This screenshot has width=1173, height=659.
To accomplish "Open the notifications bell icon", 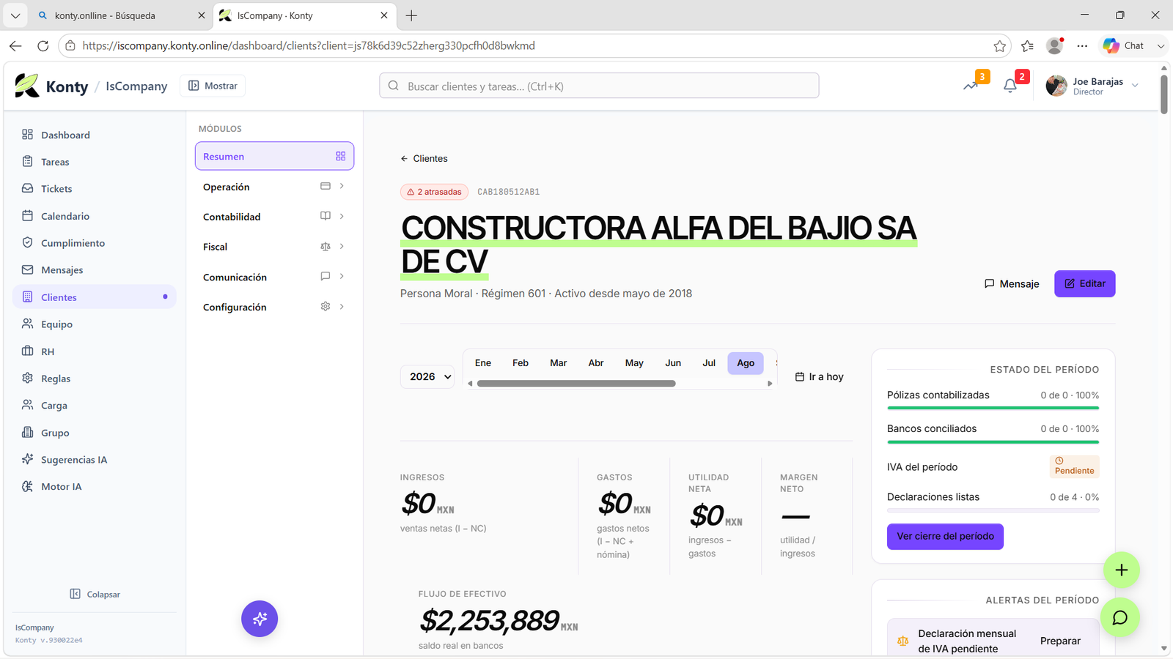I will pos(1010,86).
